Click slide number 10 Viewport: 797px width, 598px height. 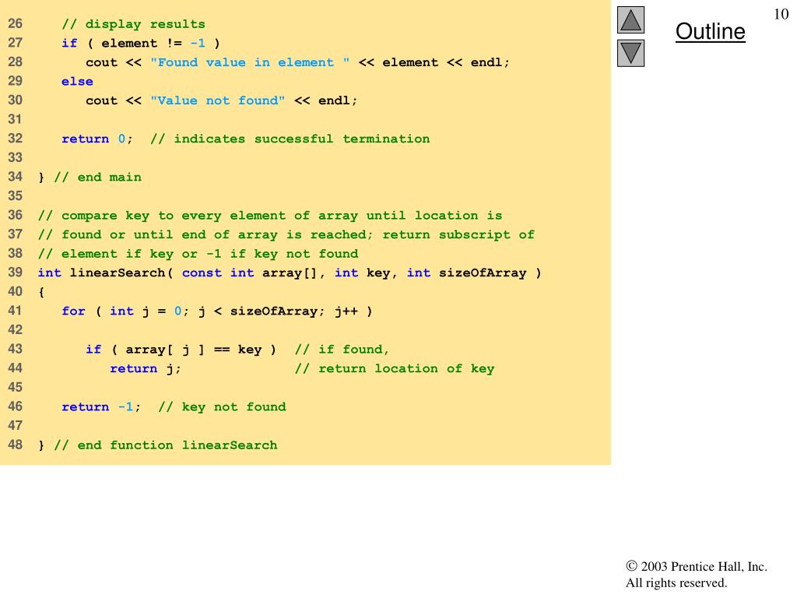(781, 14)
